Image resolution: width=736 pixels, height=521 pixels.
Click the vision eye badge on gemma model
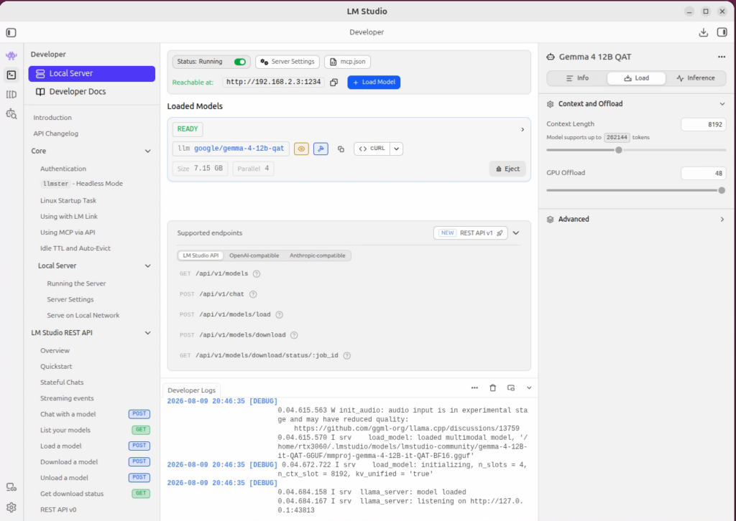coord(301,149)
